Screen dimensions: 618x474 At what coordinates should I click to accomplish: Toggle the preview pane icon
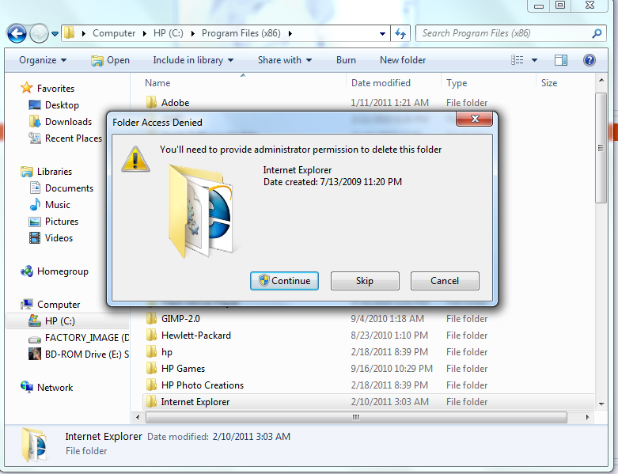(x=561, y=60)
